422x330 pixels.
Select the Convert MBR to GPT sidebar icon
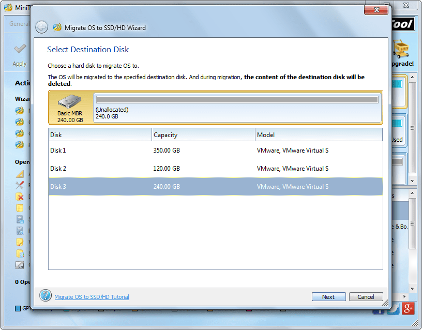coord(19,265)
